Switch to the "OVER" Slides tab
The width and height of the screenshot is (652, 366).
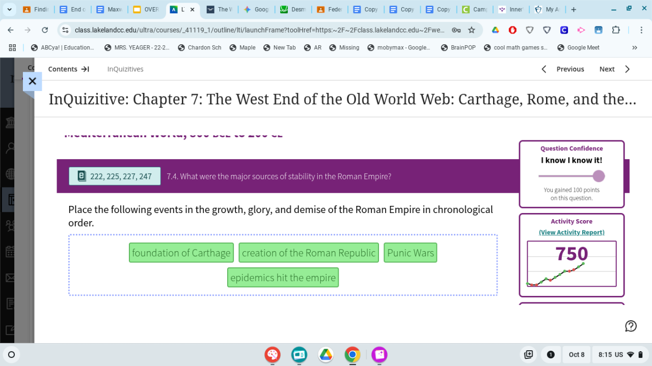click(146, 9)
